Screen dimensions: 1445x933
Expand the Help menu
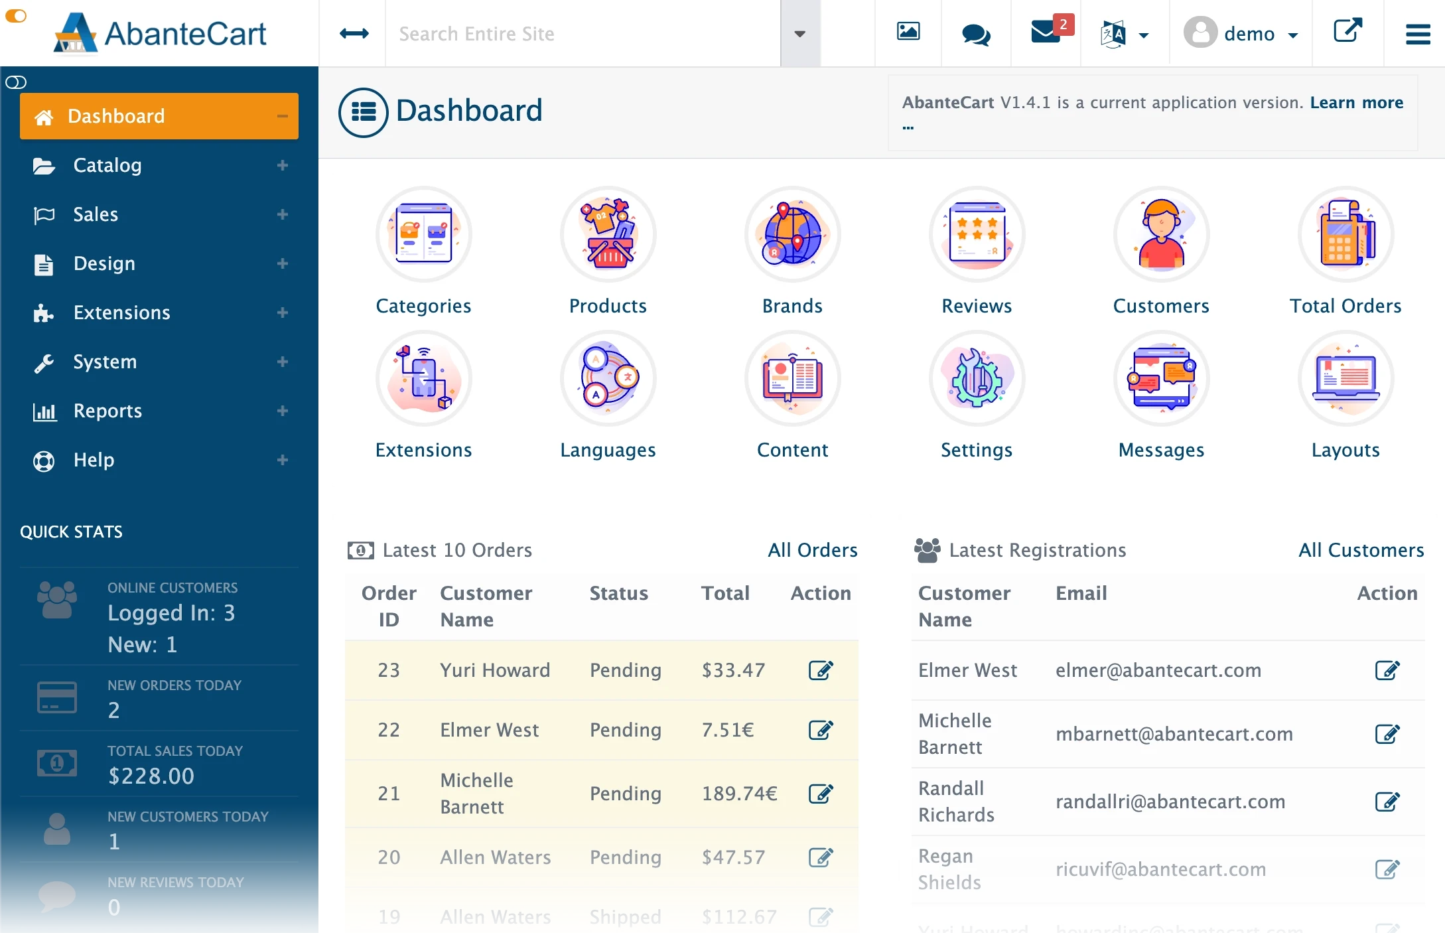283,460
